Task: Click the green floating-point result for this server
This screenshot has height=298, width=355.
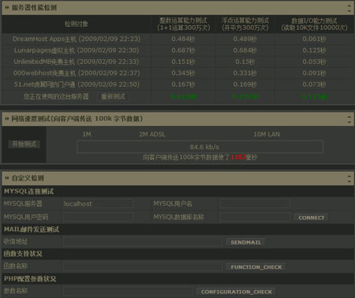Action: coord(245,97)
